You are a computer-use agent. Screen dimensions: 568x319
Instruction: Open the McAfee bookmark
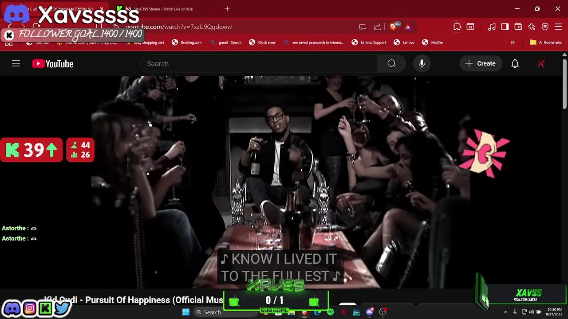tap(433, 43)
